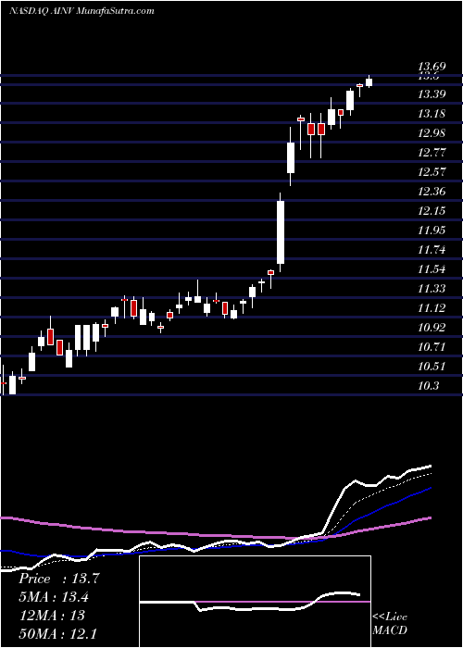This screenshot has height=648, width=463.
Task: Click inside the MACD inset chart
Action: (x=255, y=602)
